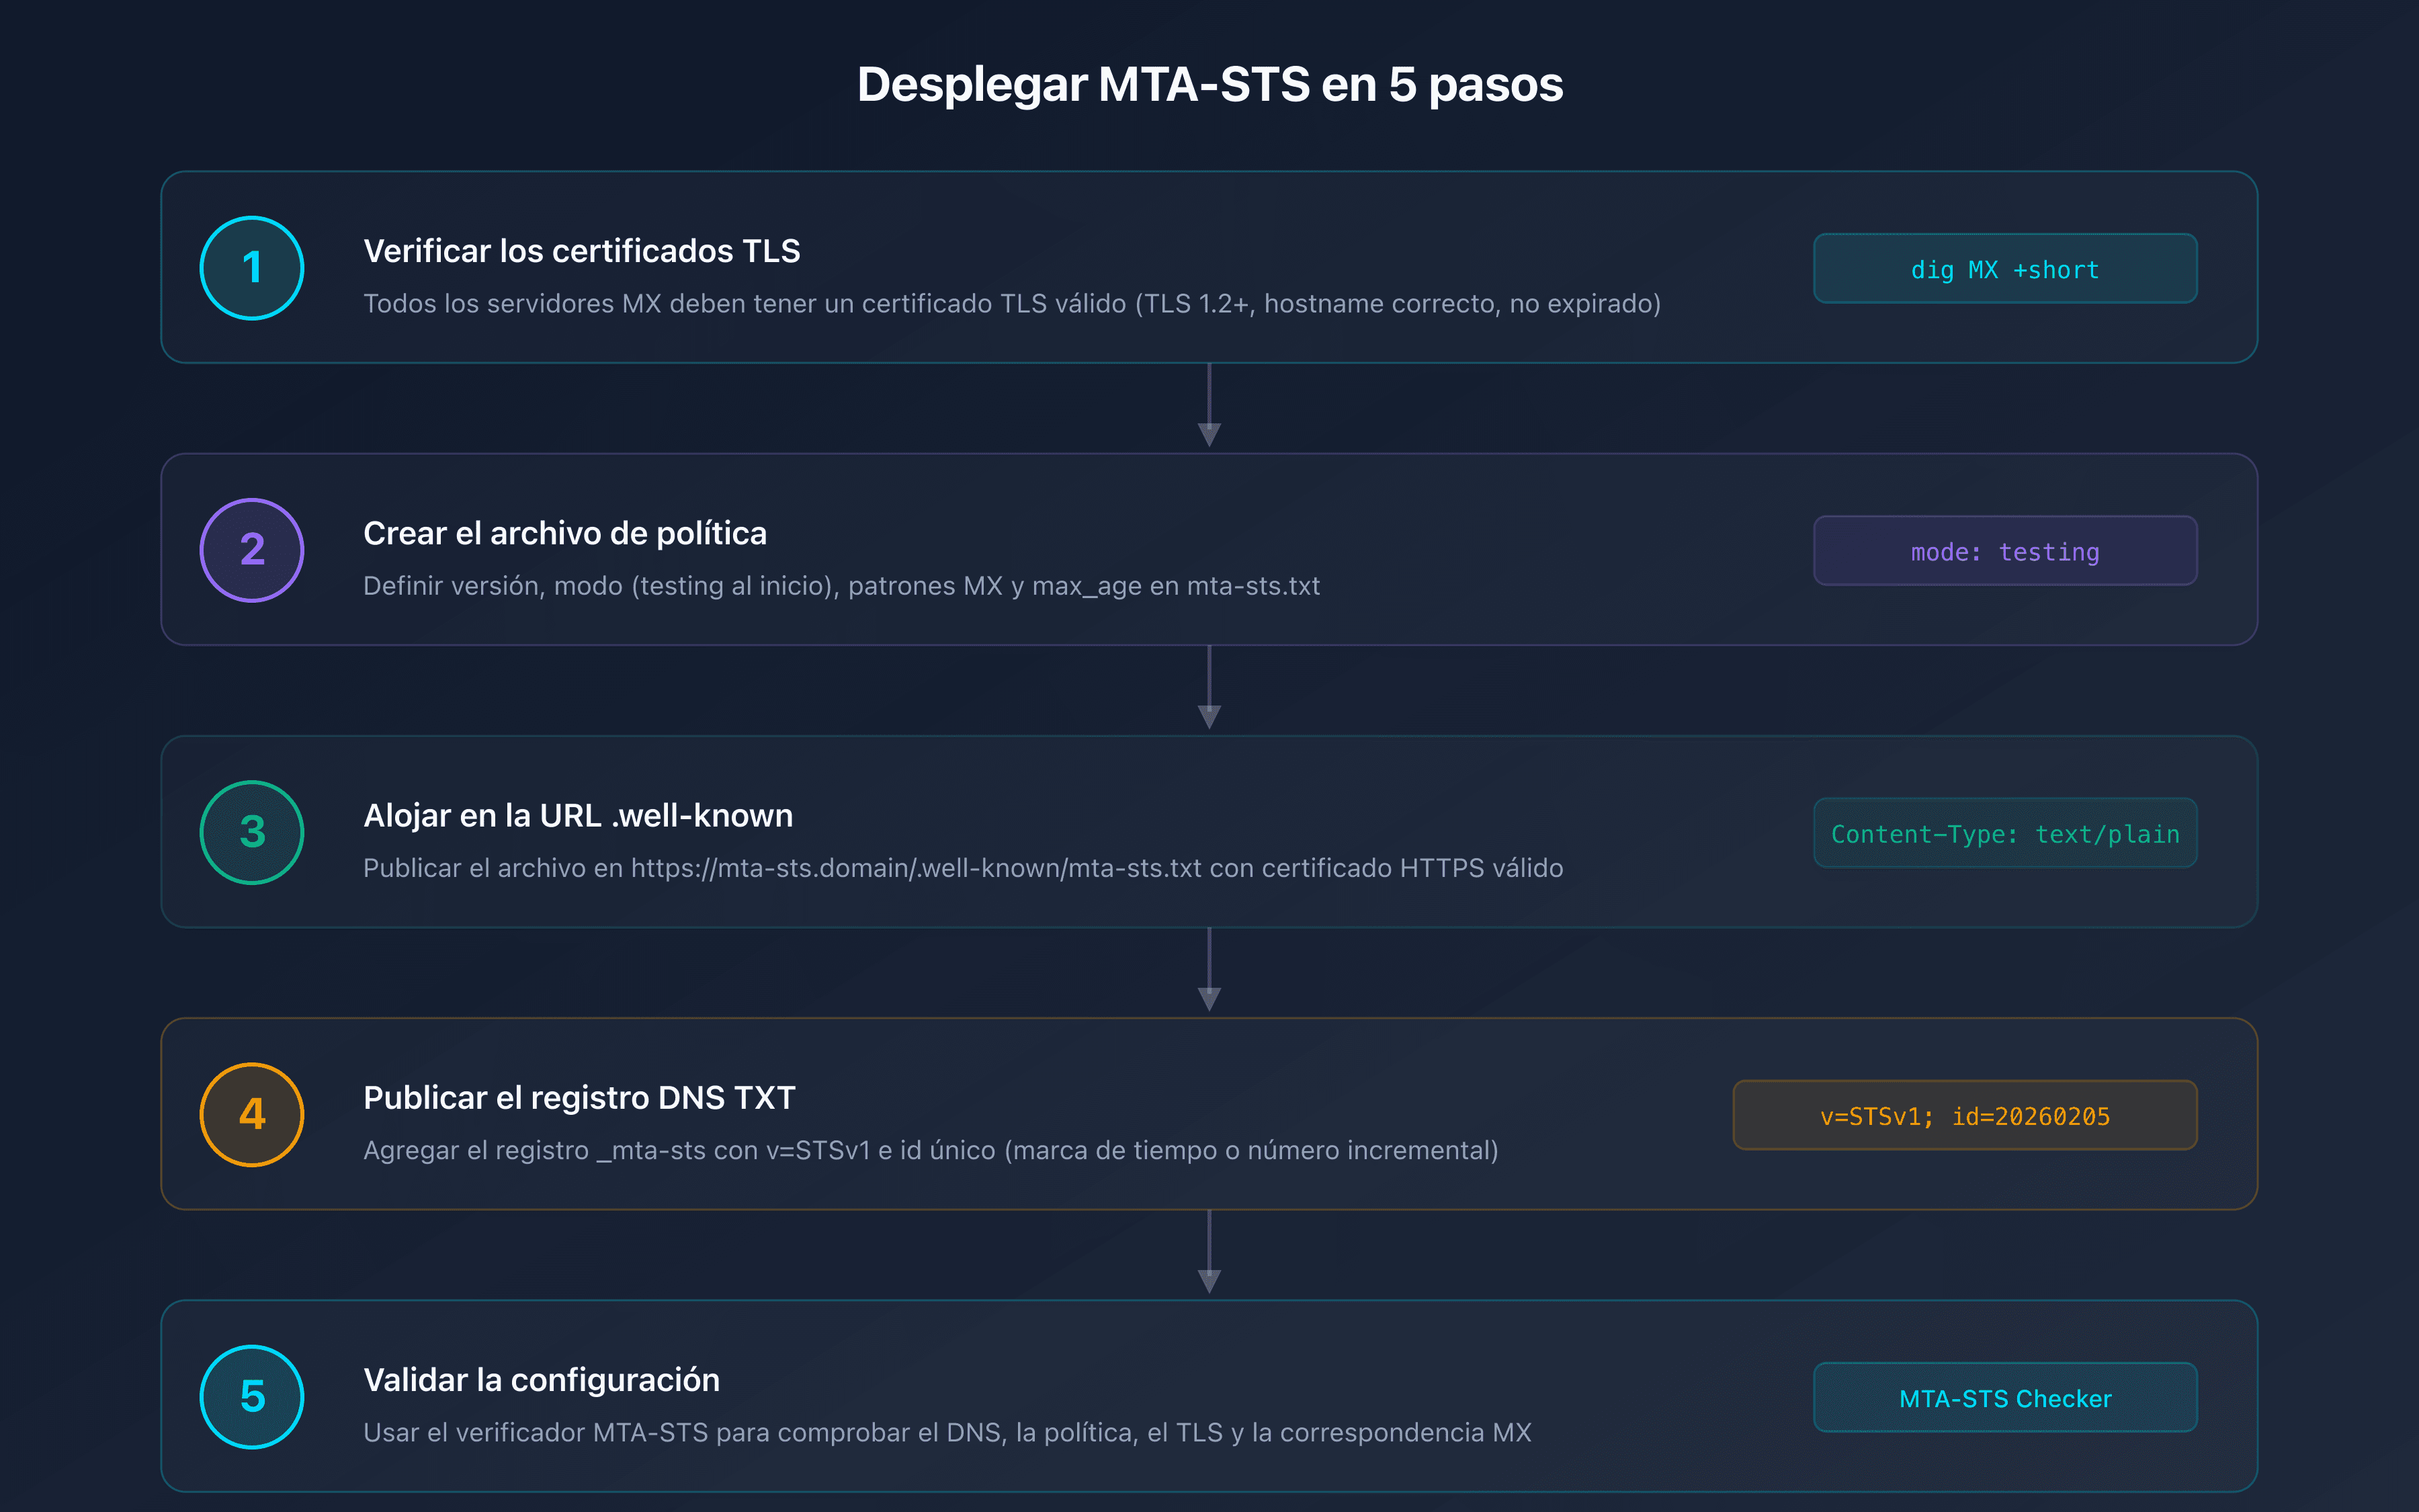This screenshot has width=2419, height=1512.
Task: Select the 'mode: testing' code chip
Action: [2003, 550]
